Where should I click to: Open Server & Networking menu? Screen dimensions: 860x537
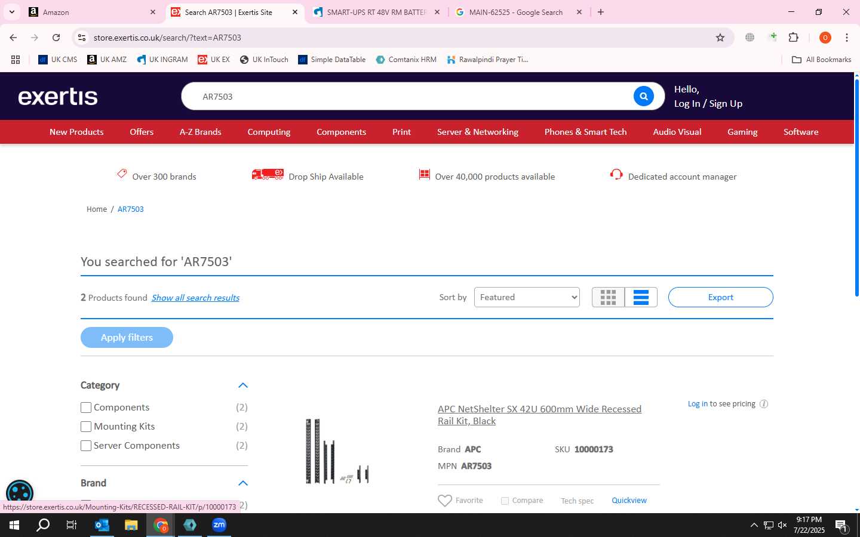click(478, 132)
